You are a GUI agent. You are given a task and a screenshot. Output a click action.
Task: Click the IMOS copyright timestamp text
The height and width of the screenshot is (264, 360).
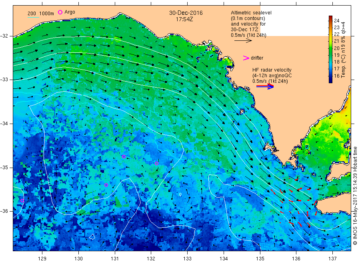(x=355, y=196)
